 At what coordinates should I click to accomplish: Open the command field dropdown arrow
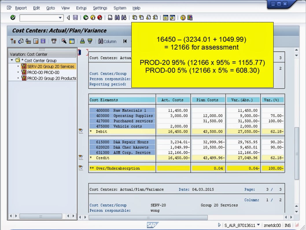(x=60, y=17)
